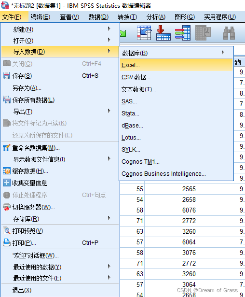Viewport: 245px width, 297px height.
Task: Expand the 最近使用的数据(Y) submenu arrow
Action: (109, 266)
